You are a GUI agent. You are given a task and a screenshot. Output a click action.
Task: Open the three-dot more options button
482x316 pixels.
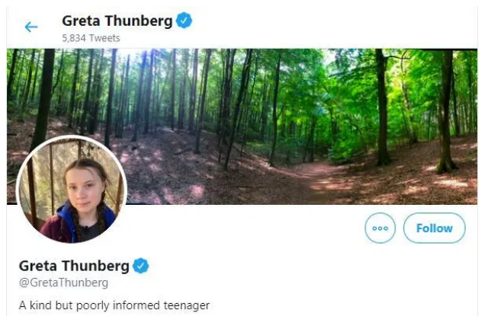click(380, 228)
